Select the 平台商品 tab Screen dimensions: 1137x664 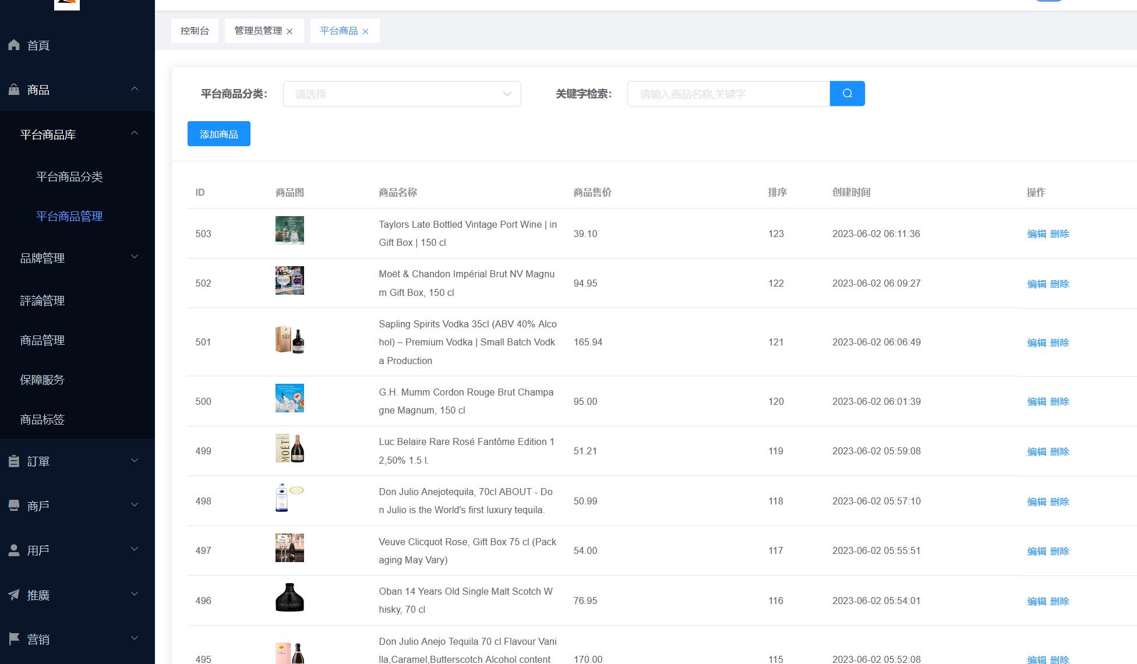coord(338,31)
